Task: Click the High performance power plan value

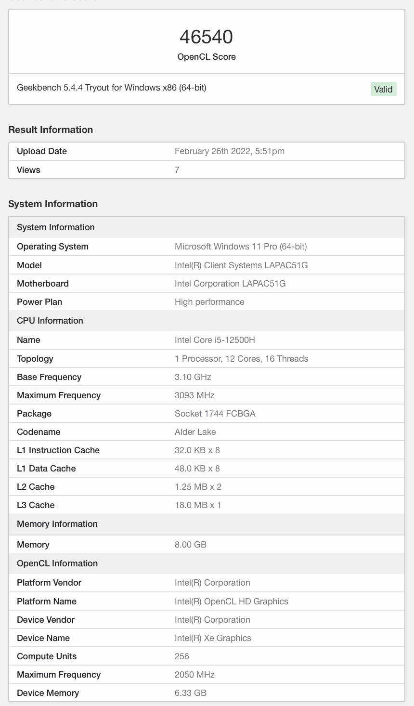Action: 209,302
